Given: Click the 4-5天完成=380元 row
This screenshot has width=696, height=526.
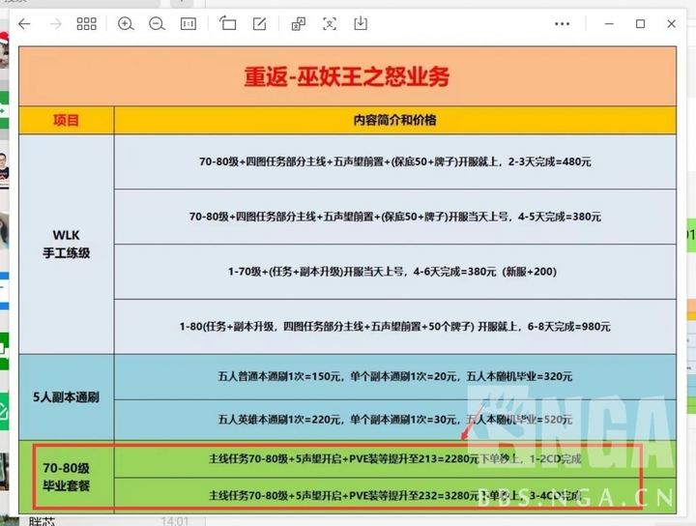Looking at the screenshot, I should tap(395, 217).
